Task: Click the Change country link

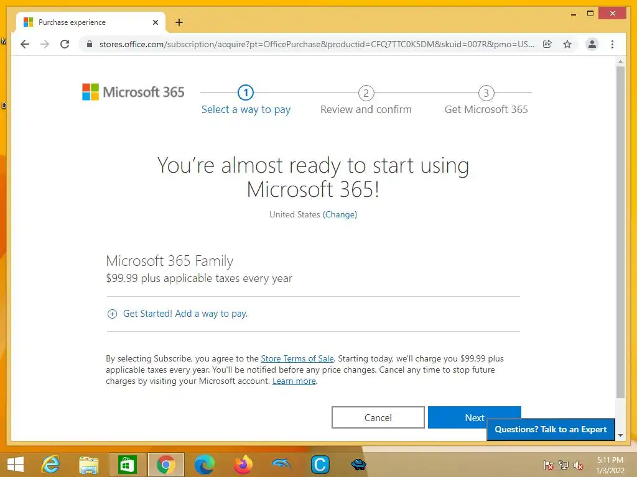Action: click(x=340, y=214)
